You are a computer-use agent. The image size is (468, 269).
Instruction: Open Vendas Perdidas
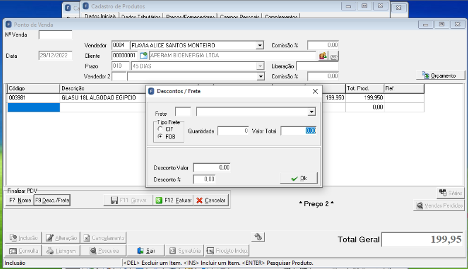click(439, 205)
